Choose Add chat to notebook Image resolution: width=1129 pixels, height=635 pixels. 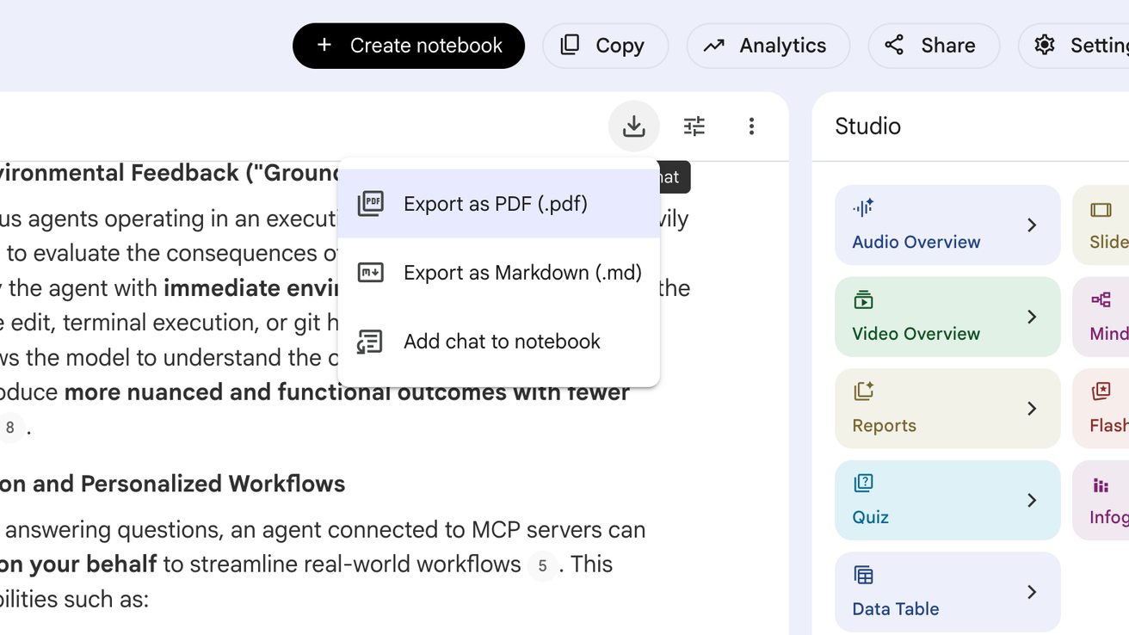tap(499, 342)
